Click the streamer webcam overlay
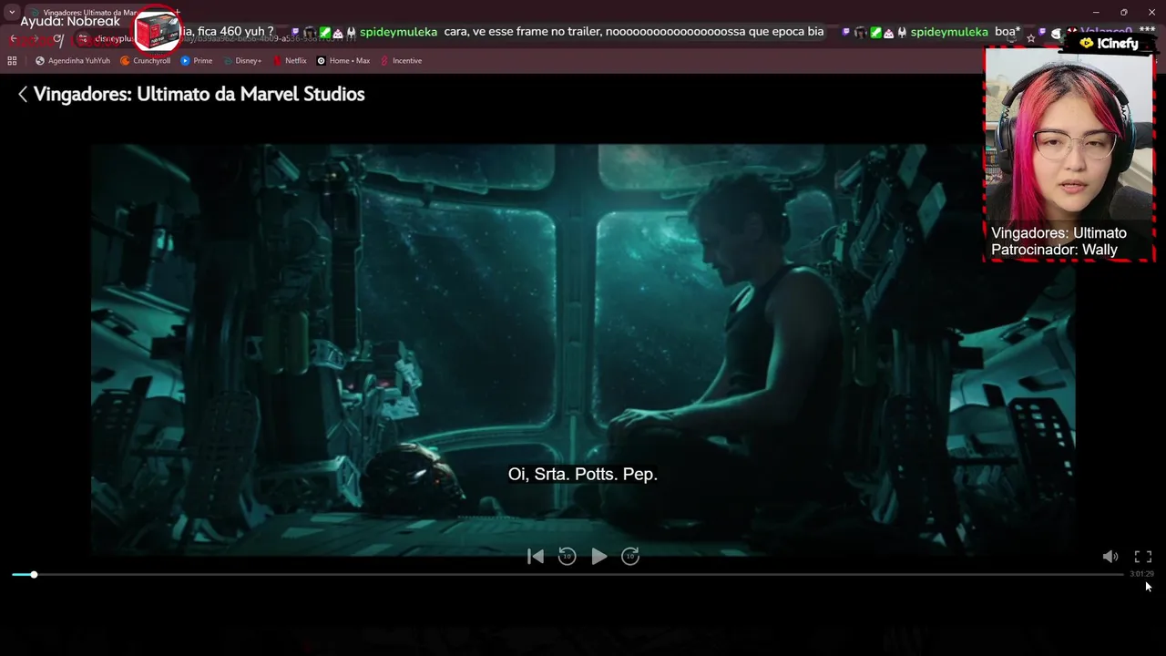1166x656 pixels. pos(1069,155)
